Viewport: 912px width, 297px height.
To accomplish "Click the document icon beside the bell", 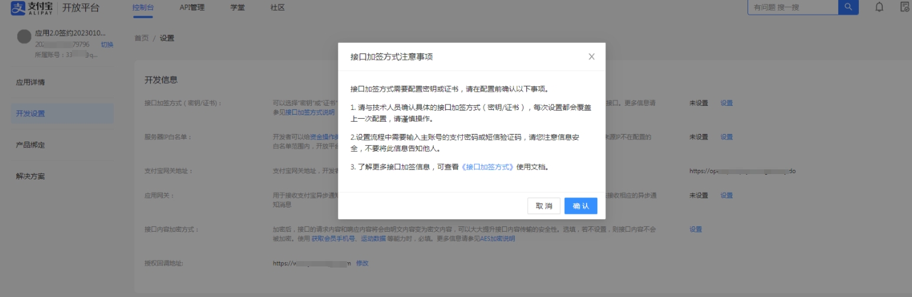I will pyautogui.click(x=904, y=7).
